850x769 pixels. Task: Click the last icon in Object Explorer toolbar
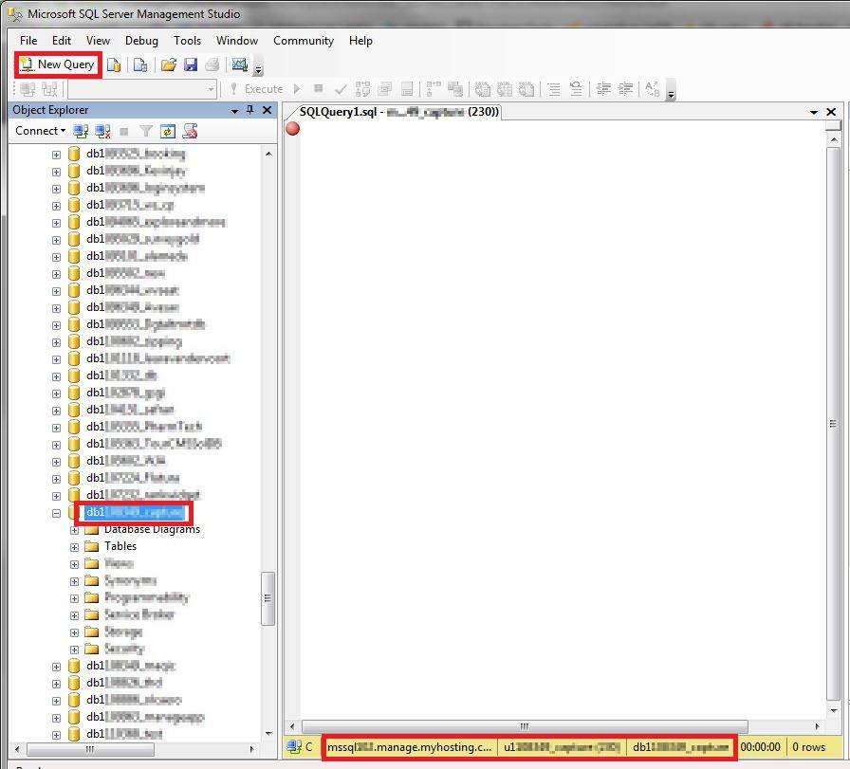(x=191, y=131)
